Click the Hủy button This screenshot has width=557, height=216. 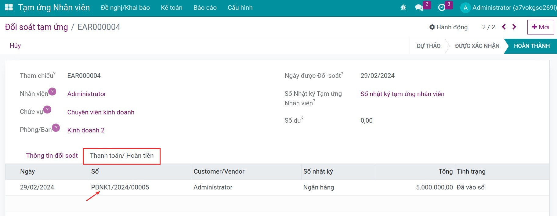point(15,46)
